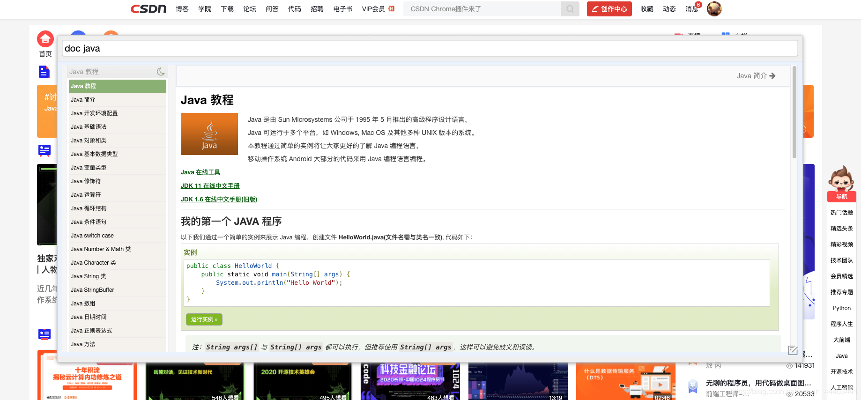861x400 pixels.
Task: Open 创作中心 button
Action: 609,9
